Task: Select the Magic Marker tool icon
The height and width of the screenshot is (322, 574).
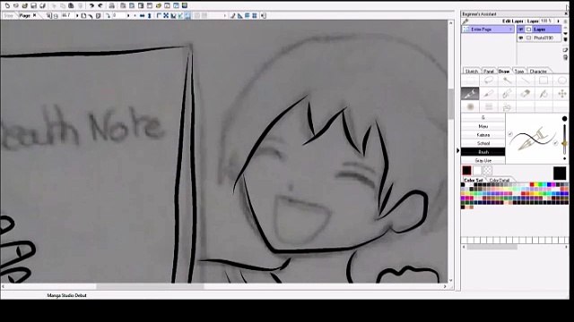Action: [507, 94]
